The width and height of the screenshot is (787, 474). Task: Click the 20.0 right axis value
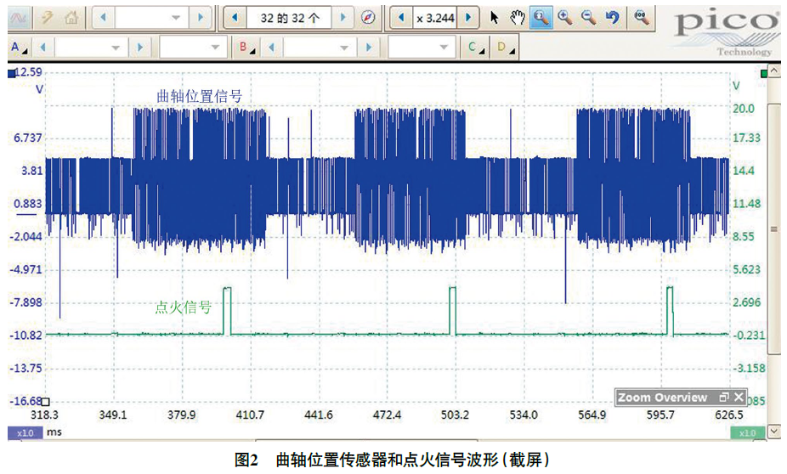(744, 109)
